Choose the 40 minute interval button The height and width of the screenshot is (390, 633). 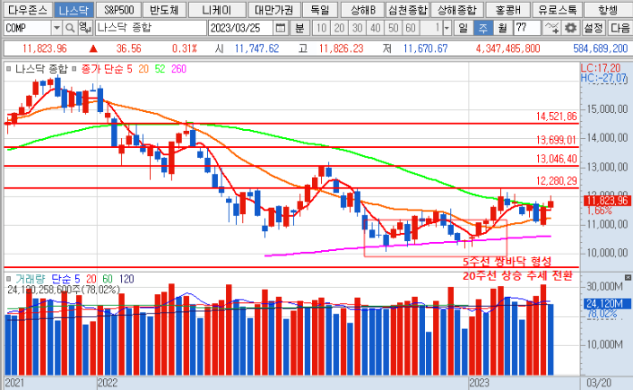coord(375,28)
